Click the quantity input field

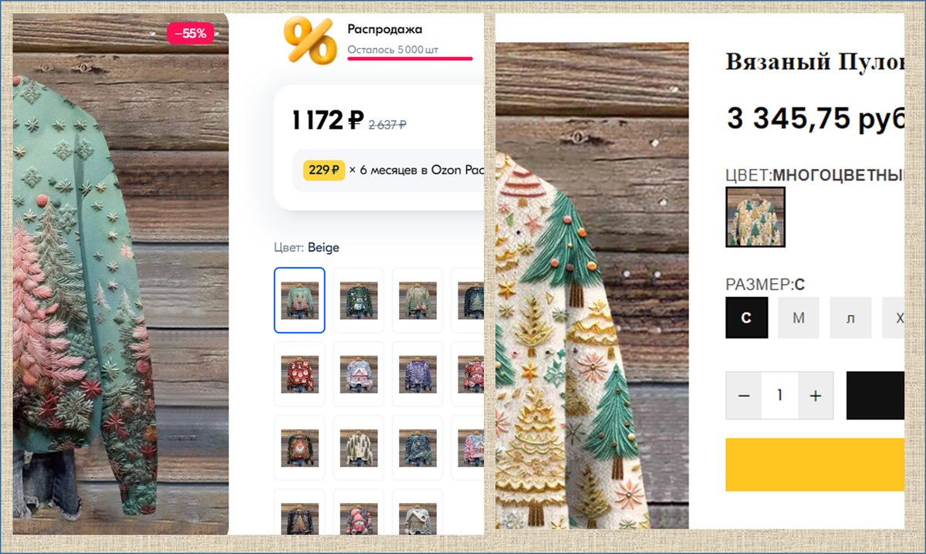779,395
